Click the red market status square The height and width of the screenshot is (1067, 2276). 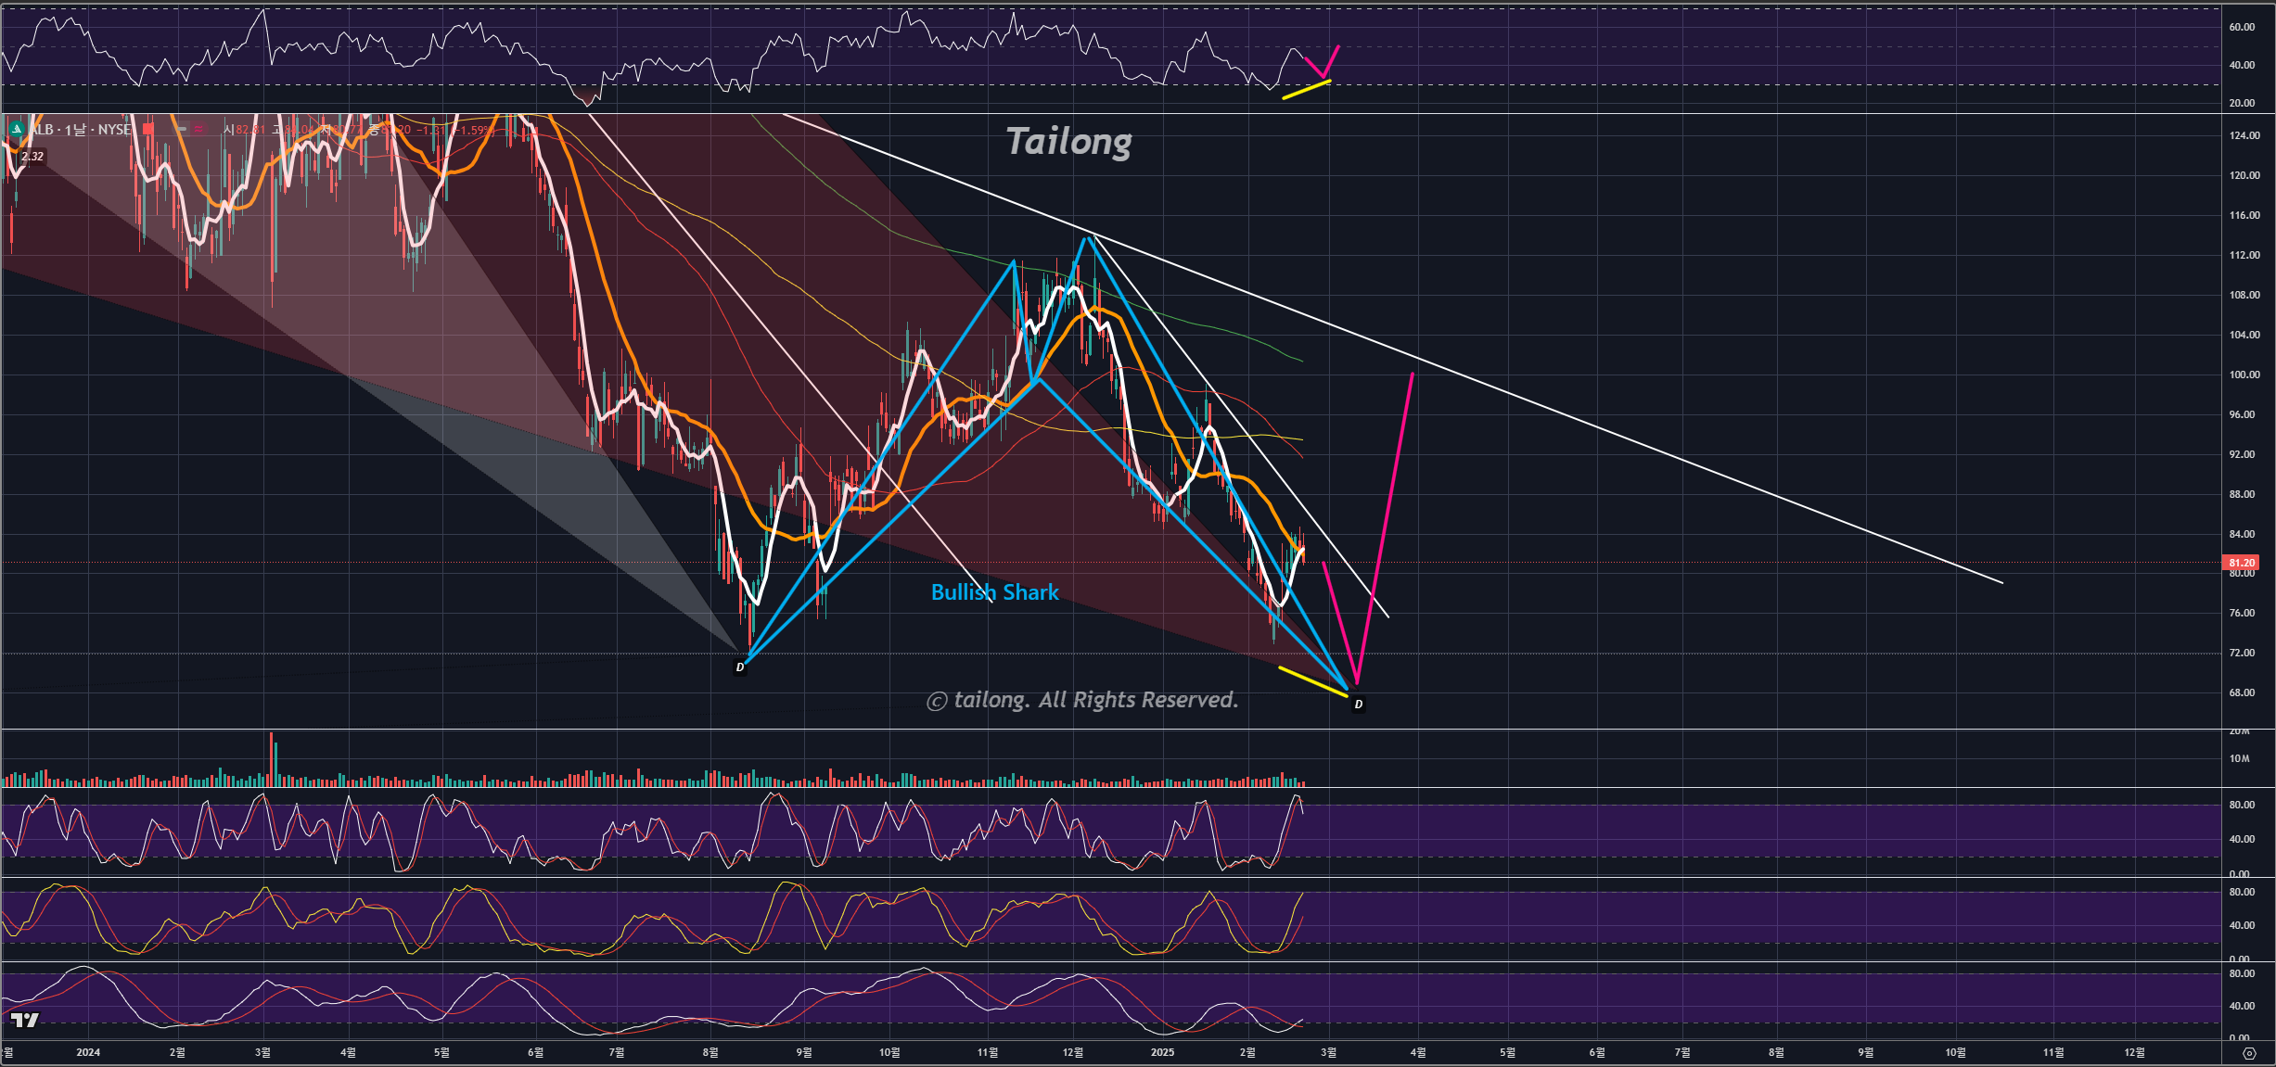pyautogui.click(x=147, y=129)
